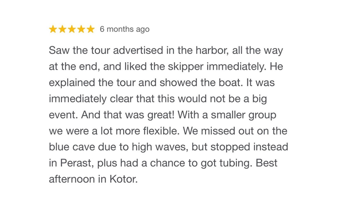The height and width of the screenshot is (204, 341).
Task: Click the first gold star
Action: 53,29
